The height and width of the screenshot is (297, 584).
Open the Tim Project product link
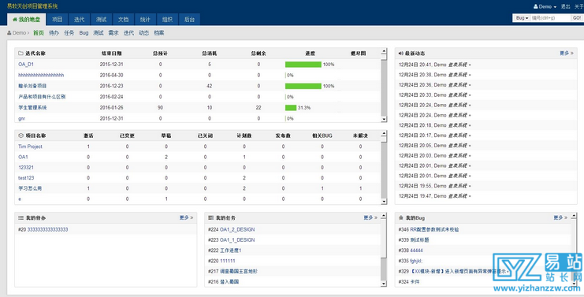click(x=30, y=147)
